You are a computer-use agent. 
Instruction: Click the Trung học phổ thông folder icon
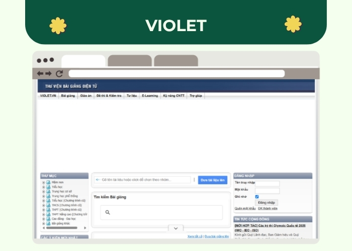[48, 196]
